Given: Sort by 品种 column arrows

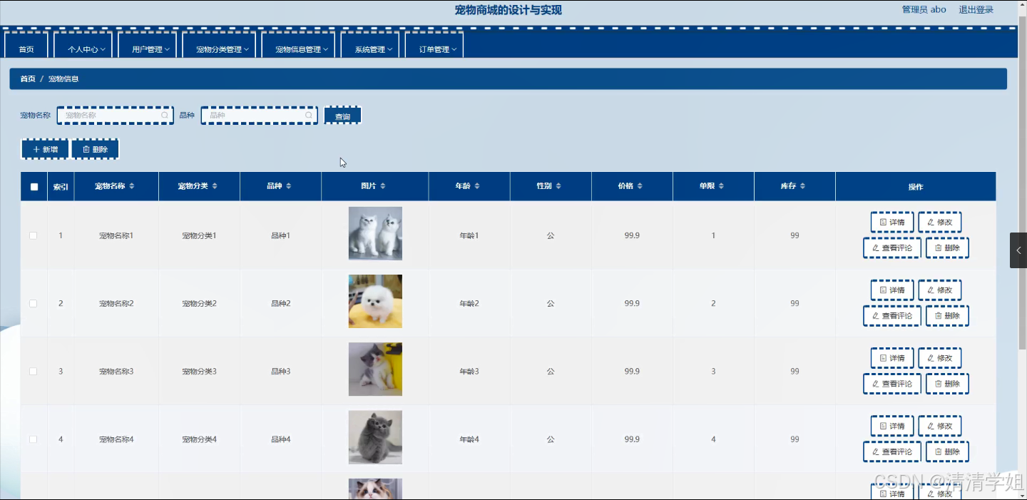Looking at the screenshot, I should (x=288, y=186).
